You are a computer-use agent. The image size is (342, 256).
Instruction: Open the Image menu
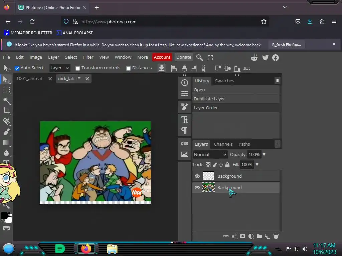tap(36, 57)
